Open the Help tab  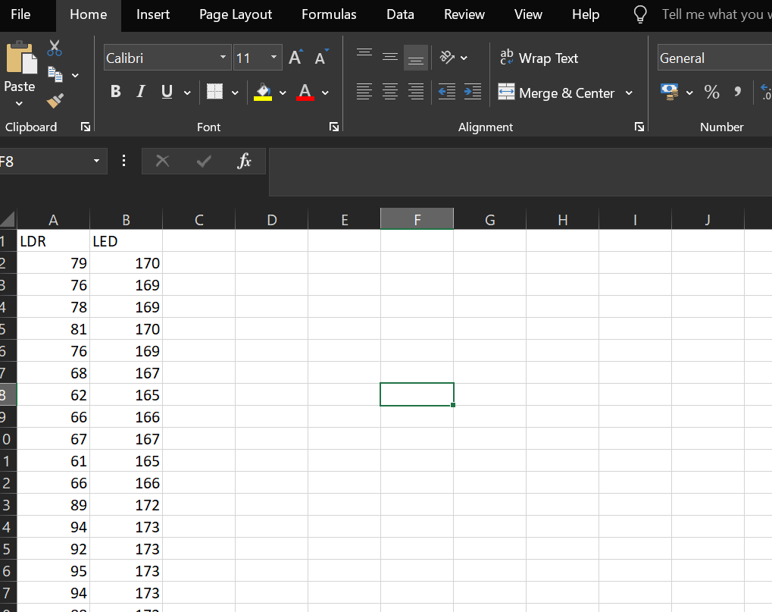(586, 14)
